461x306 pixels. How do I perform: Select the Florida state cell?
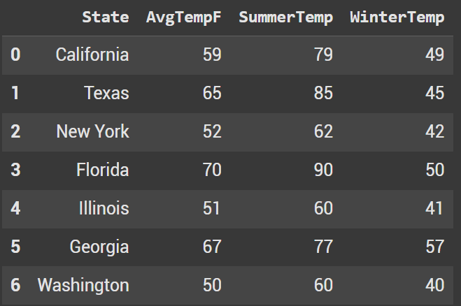[102, 170]
